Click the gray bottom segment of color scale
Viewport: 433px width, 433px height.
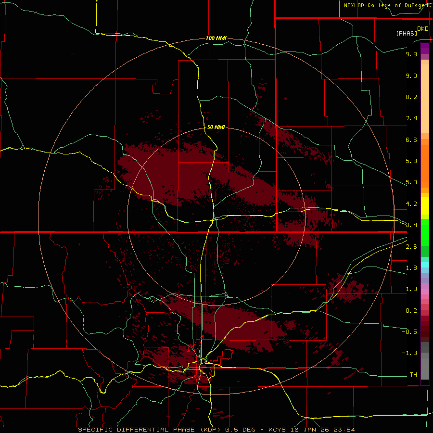[425, 370]
